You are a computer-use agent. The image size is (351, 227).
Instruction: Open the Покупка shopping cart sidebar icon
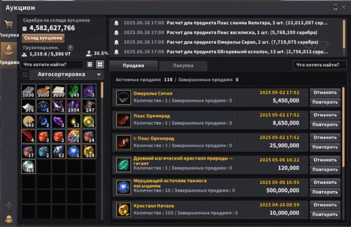coord(9,24)
